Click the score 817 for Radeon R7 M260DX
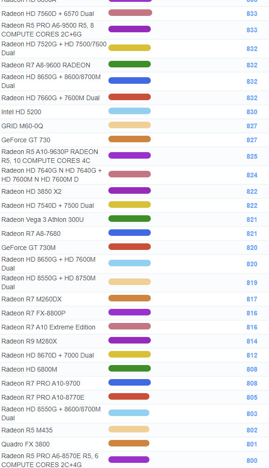Image resolution: width=269 pixels, height=468 pixels. [252, 299]
